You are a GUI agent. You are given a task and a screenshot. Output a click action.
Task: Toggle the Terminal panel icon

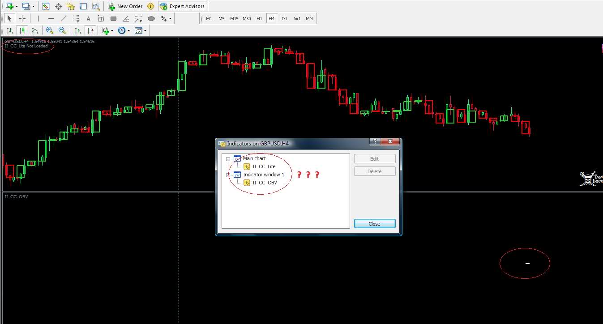[83, 6]
